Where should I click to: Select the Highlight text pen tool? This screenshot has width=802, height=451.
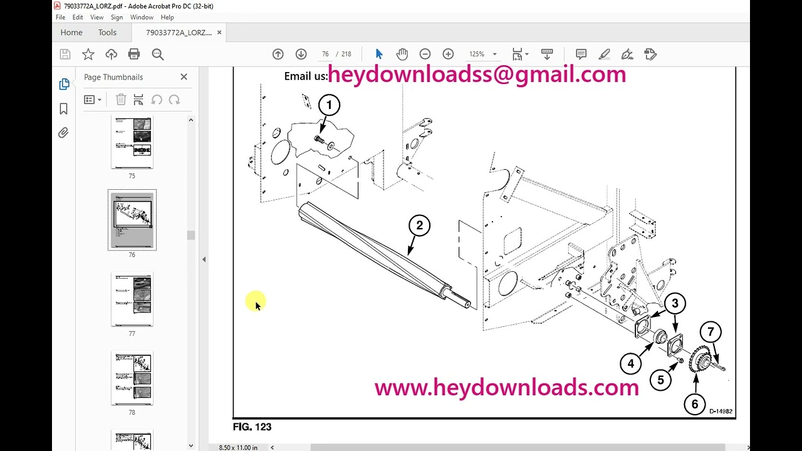(604, 54)
